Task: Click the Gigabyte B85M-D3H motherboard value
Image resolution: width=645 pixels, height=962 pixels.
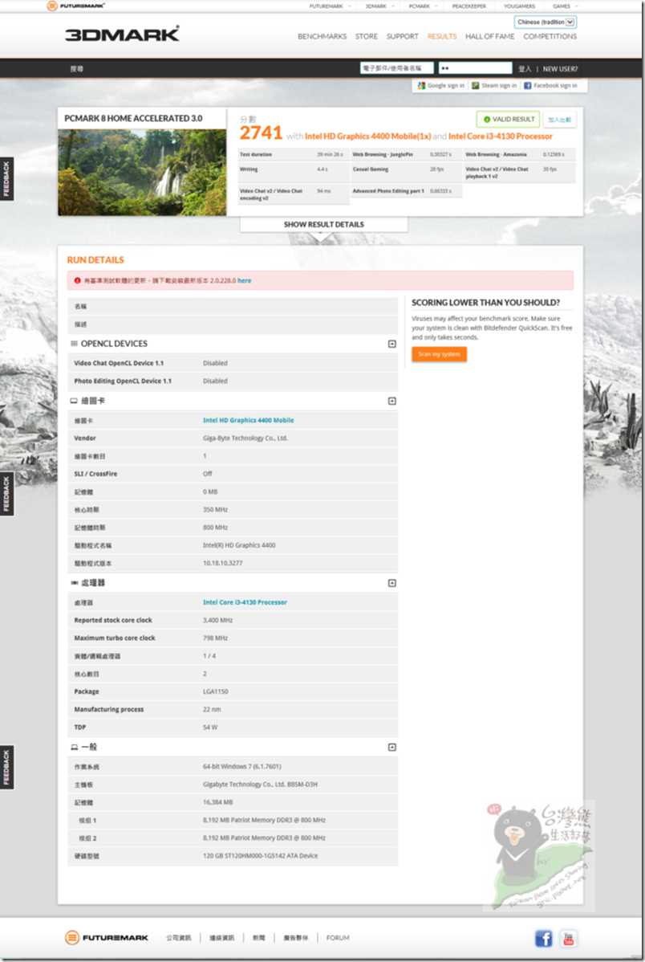Action: (260, 785)
